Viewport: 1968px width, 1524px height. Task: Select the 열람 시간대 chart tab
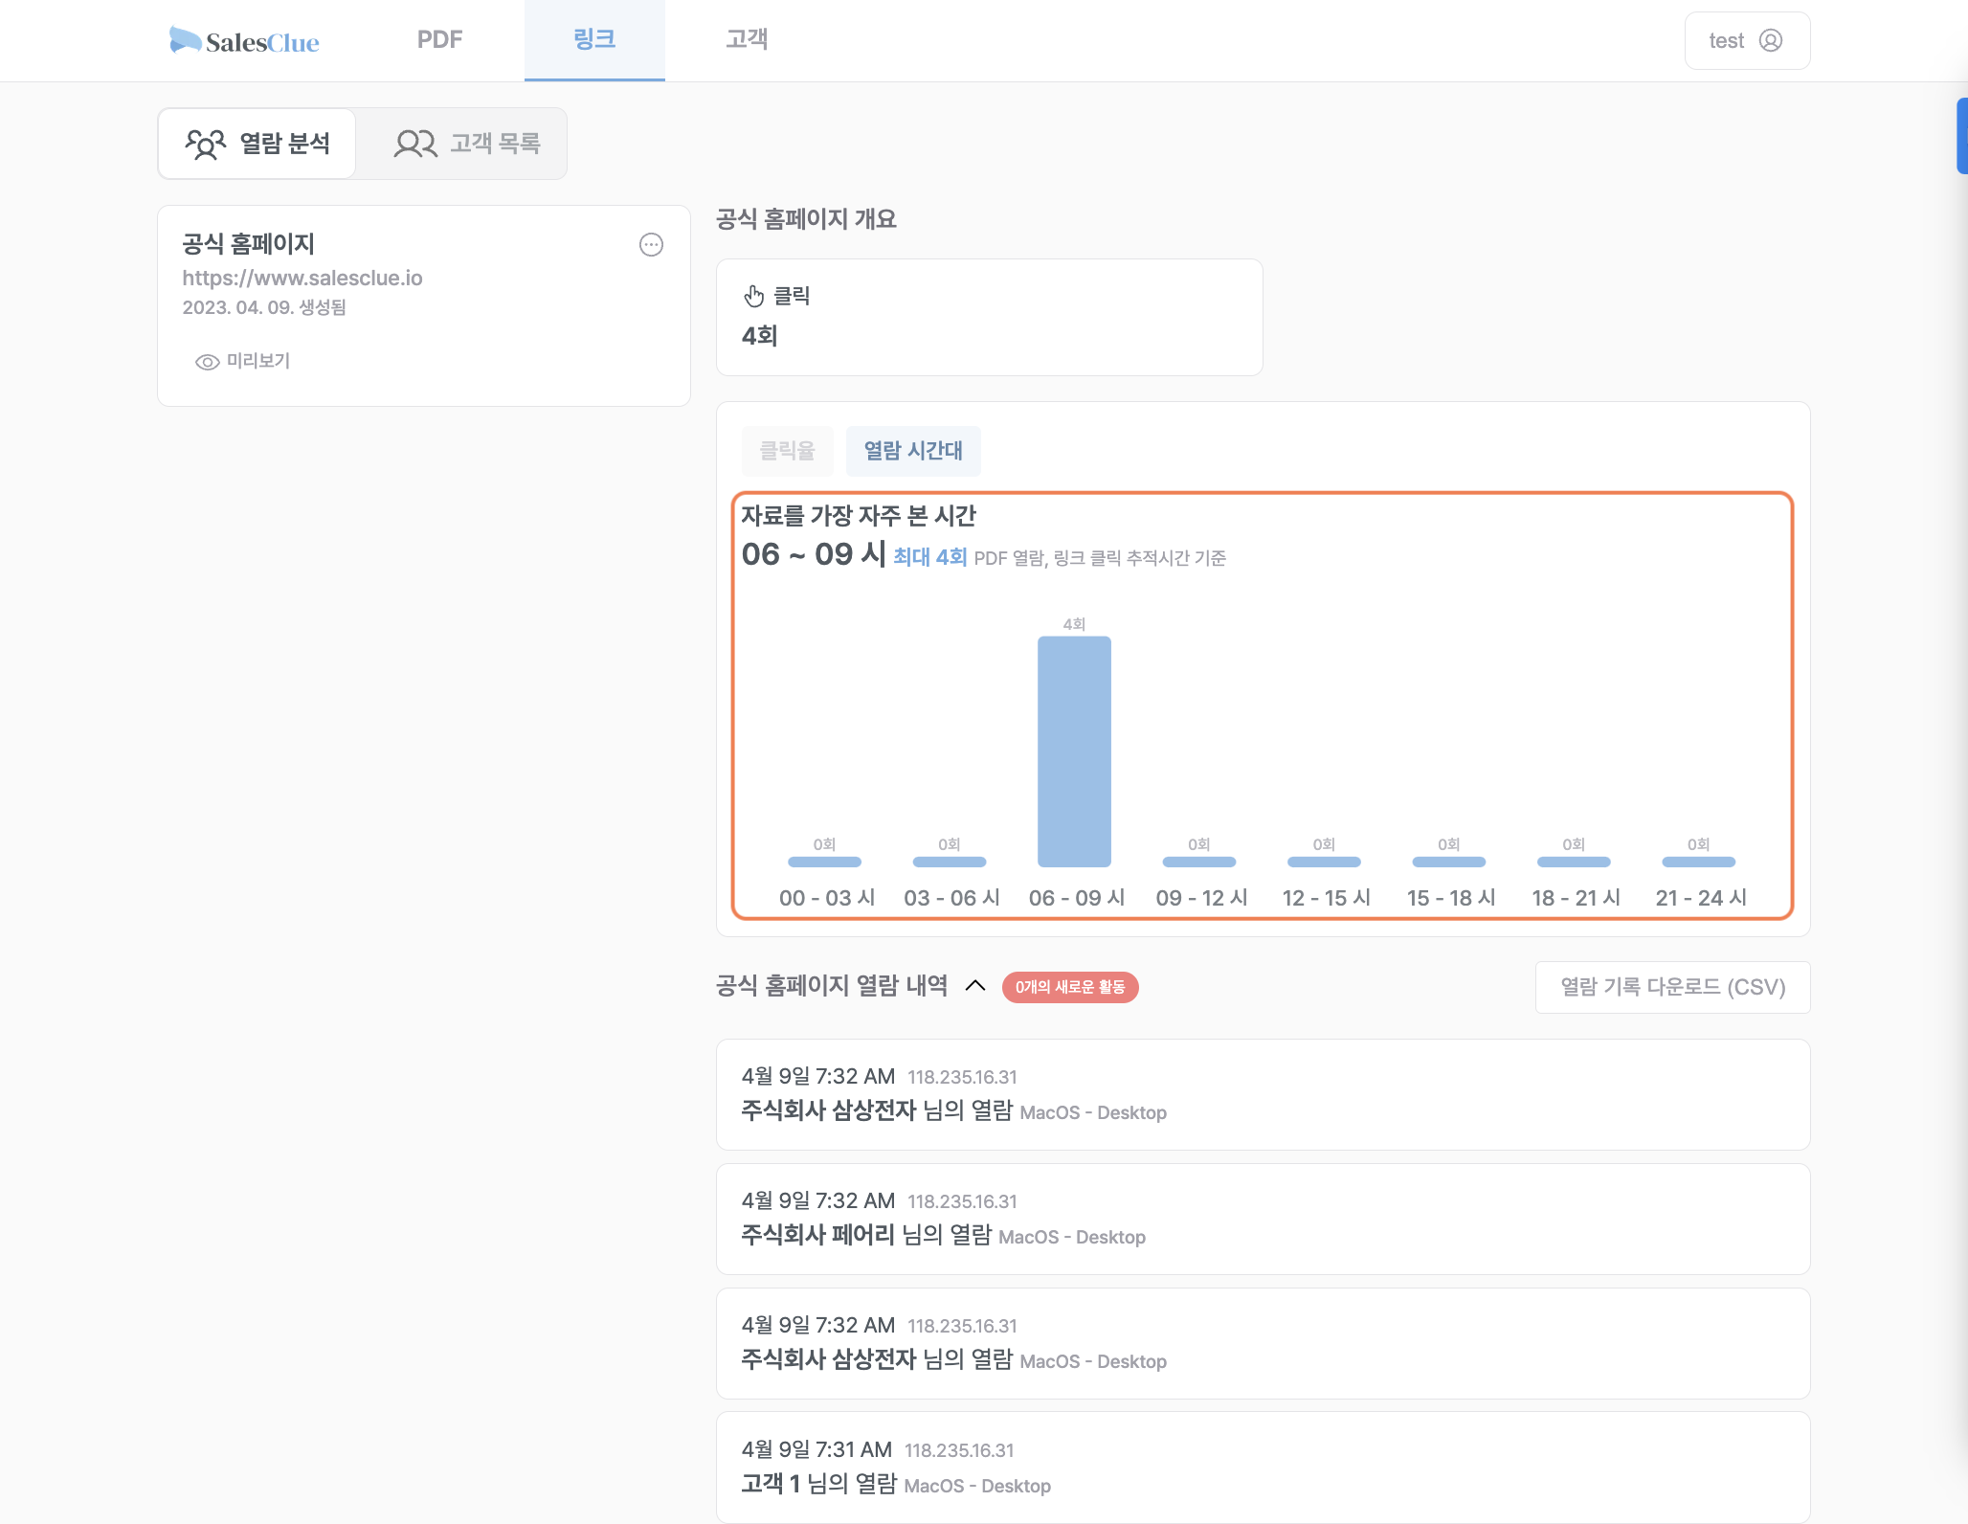tap(913, 451)
